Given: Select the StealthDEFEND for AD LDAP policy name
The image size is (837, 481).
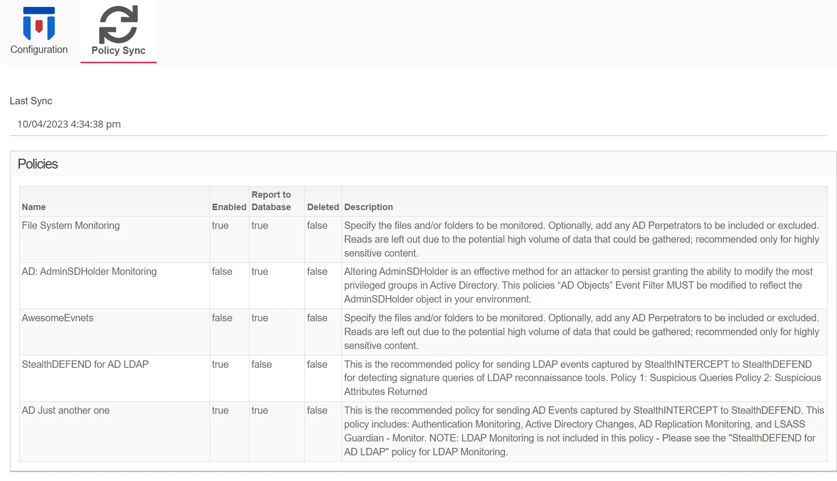Looking at the screenshot, I should point(85,364).
